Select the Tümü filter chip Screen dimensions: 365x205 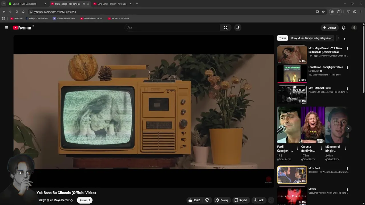[282, 38]
